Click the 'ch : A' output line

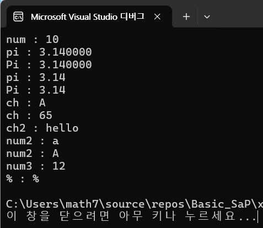pyautogui.click(x=26, y=103)
